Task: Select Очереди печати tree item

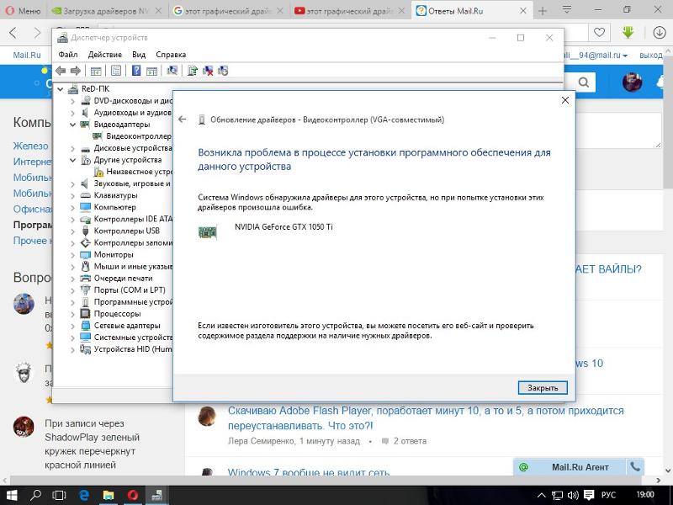Action: click(x=123, y=279)
